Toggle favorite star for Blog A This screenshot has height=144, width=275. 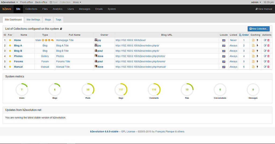click(10, 46)
